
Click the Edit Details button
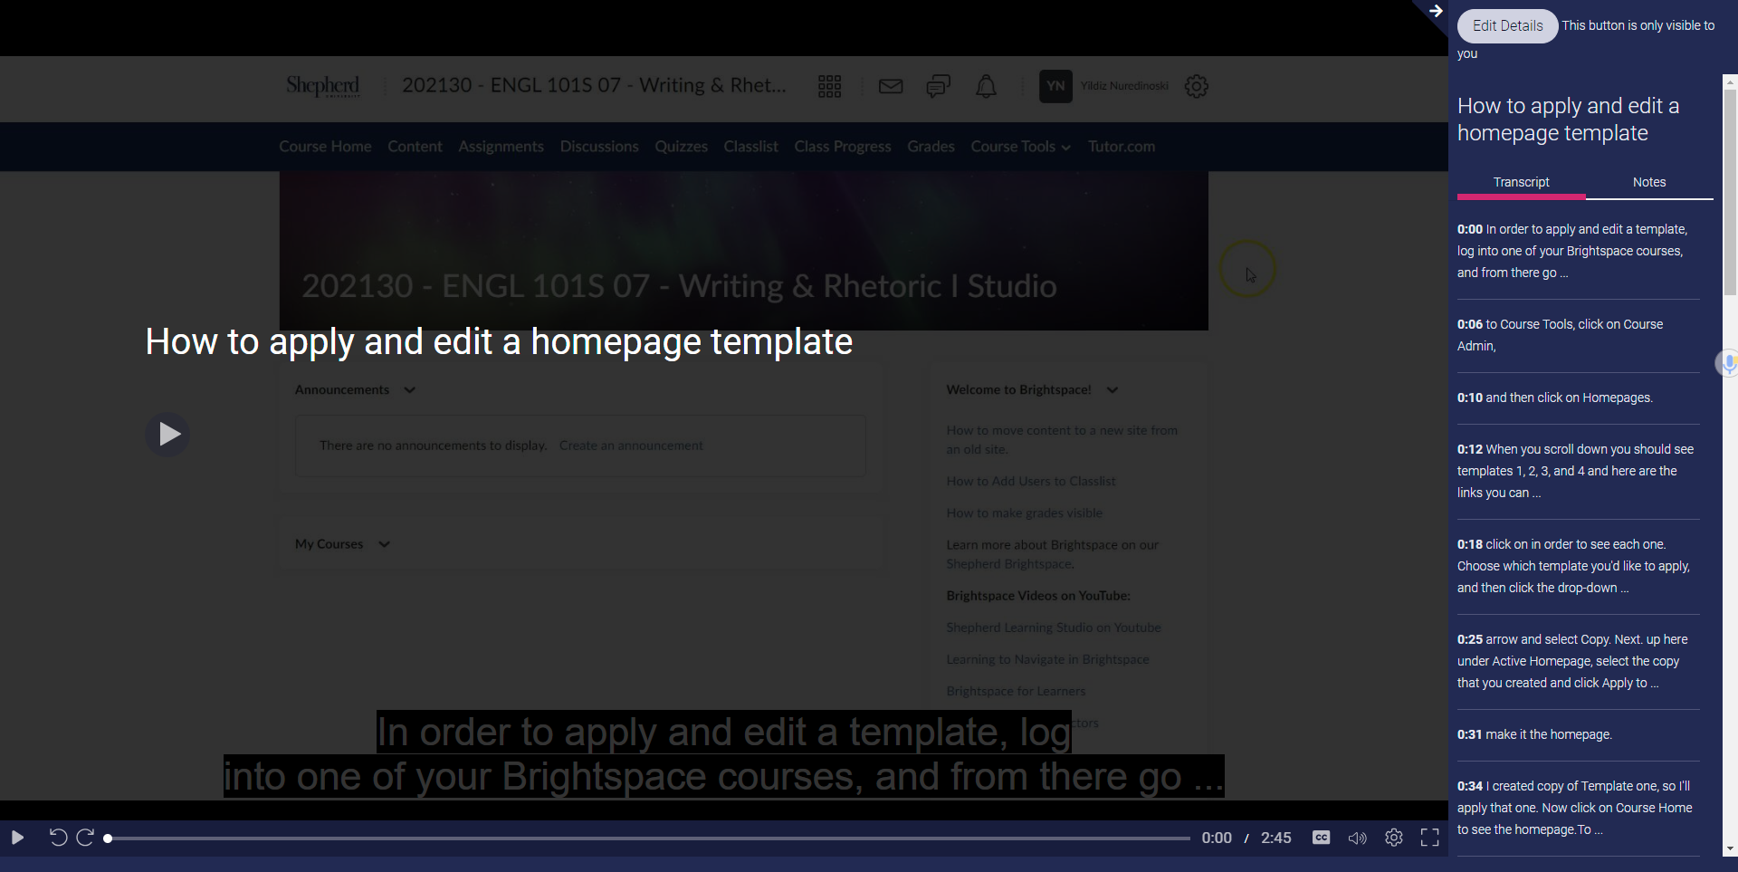[x=1505, y=25]
